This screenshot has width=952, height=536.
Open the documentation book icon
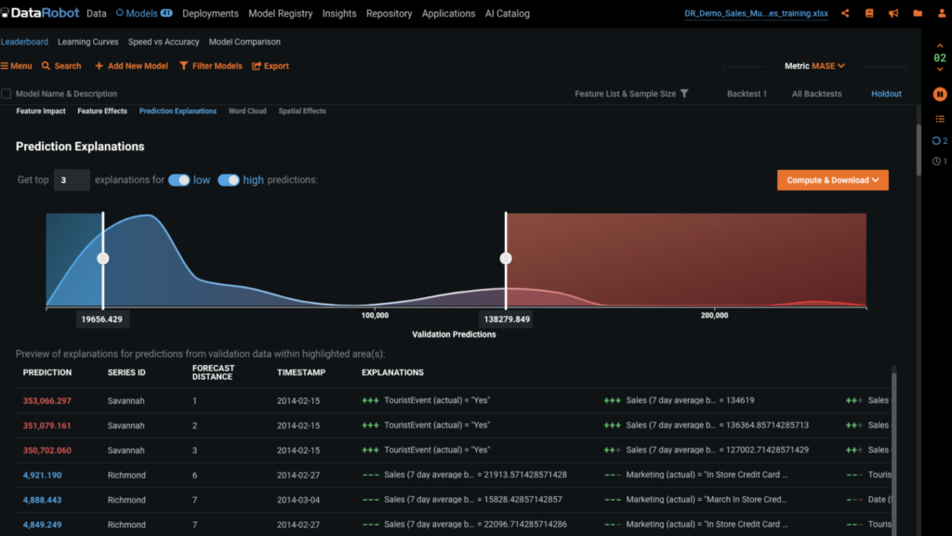(x=869, y=13)
